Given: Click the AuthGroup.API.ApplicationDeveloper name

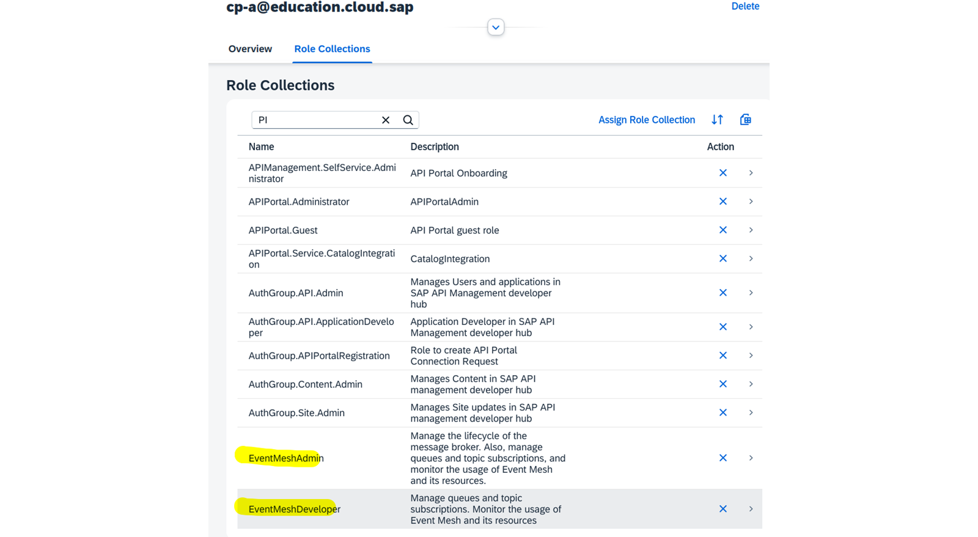Looking at the screenshot, I should point(321,327).
